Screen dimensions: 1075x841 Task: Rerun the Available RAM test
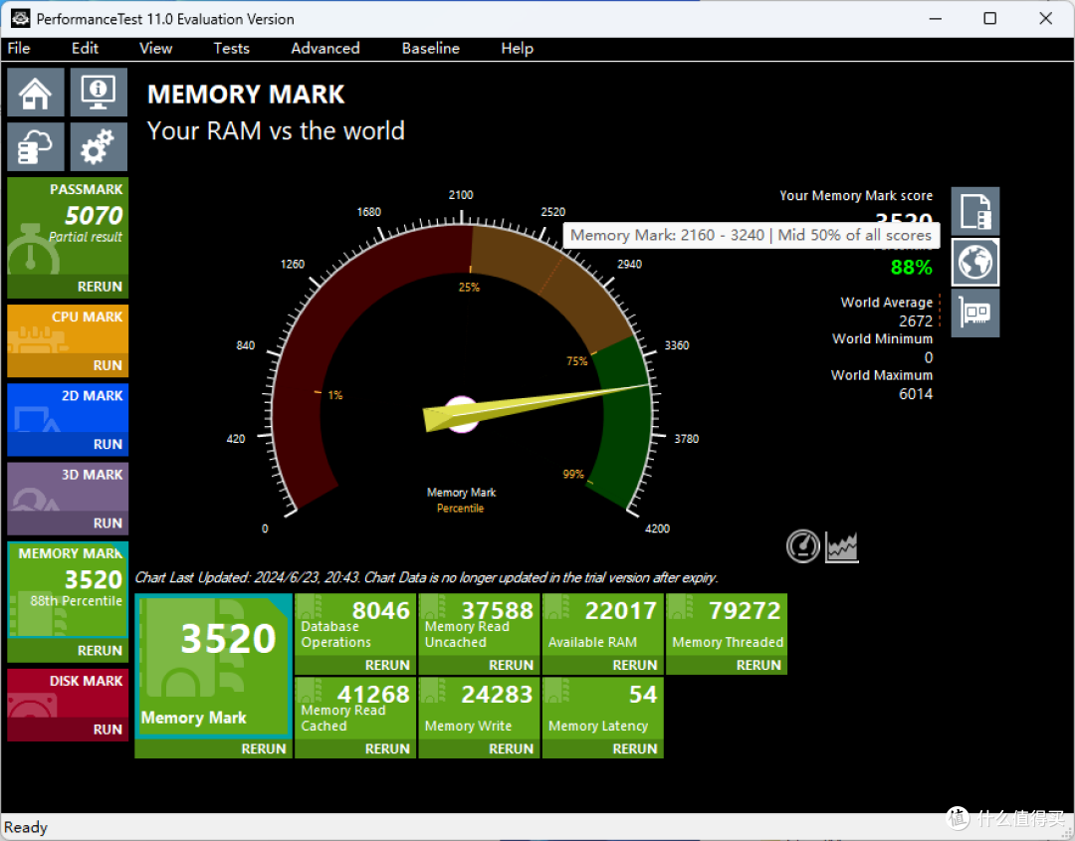click(x=635, y=665)
